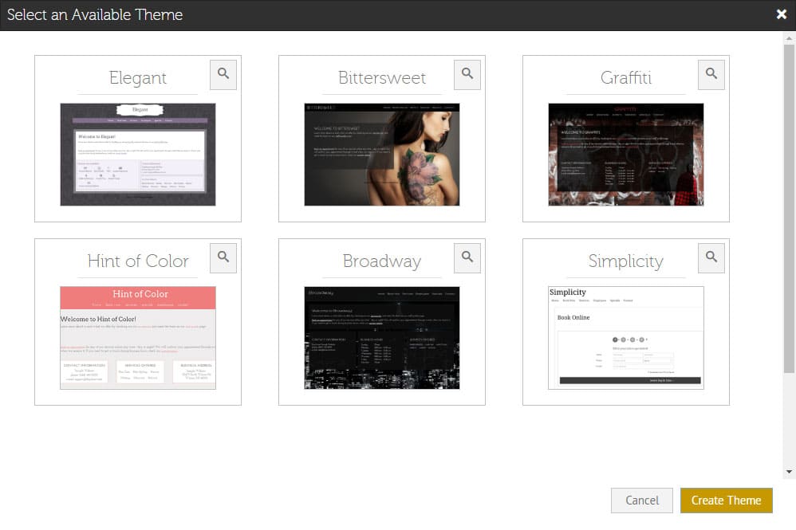Click the Create Theme button
The height and width of the screenshot is (530, 796).
tap(726, 501)
